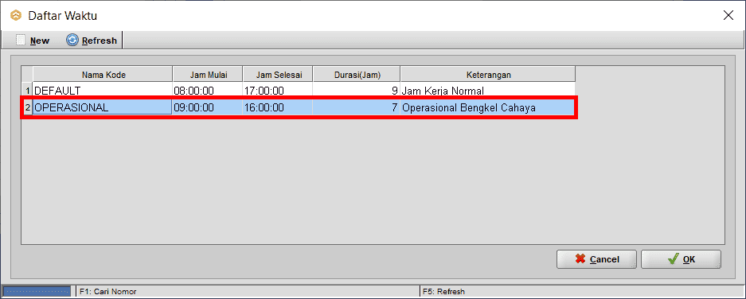
Task: Dismiss using the Cancel button label
Action: tap(604, 259)
